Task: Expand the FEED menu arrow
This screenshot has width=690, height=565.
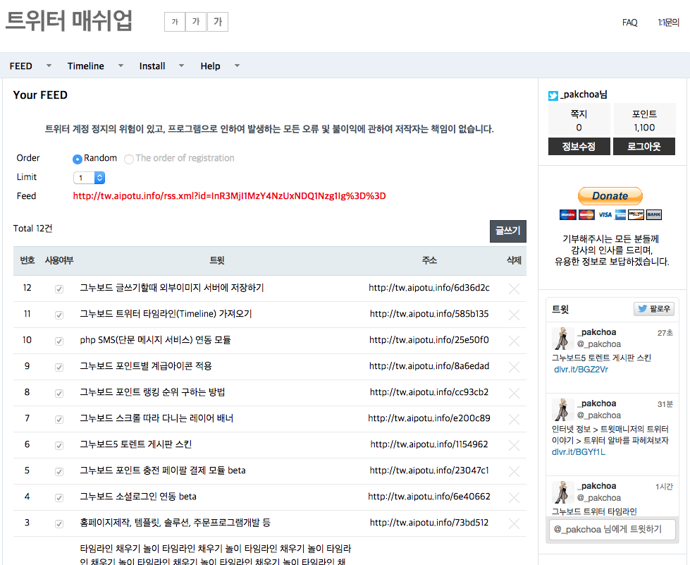Action: [x=49, y=66]
